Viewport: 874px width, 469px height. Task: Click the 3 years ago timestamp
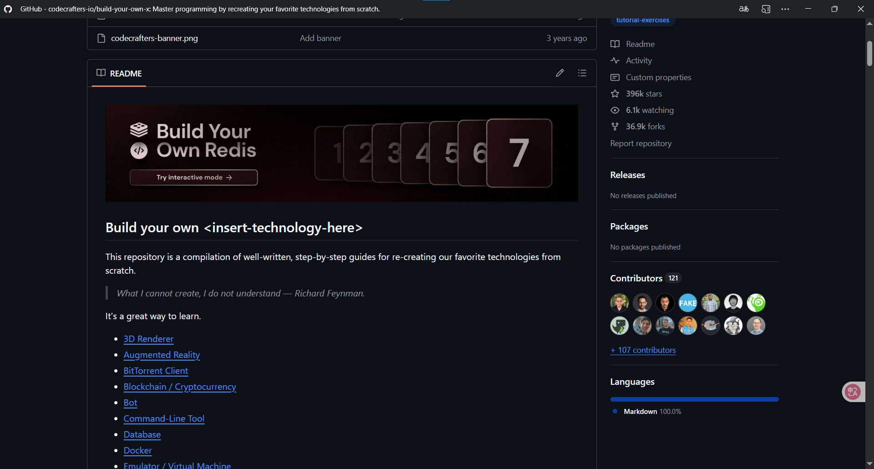567,38
